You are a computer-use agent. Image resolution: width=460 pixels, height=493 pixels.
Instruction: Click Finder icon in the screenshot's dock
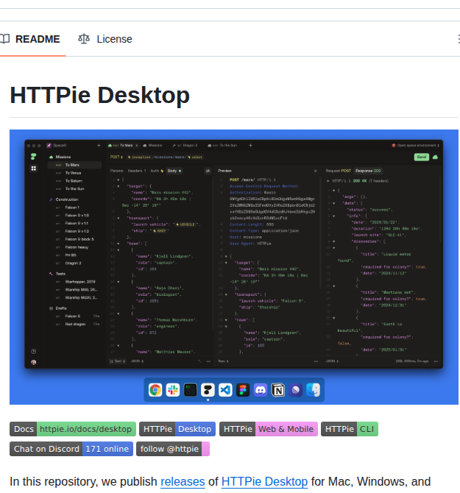(x=313, y=390)
